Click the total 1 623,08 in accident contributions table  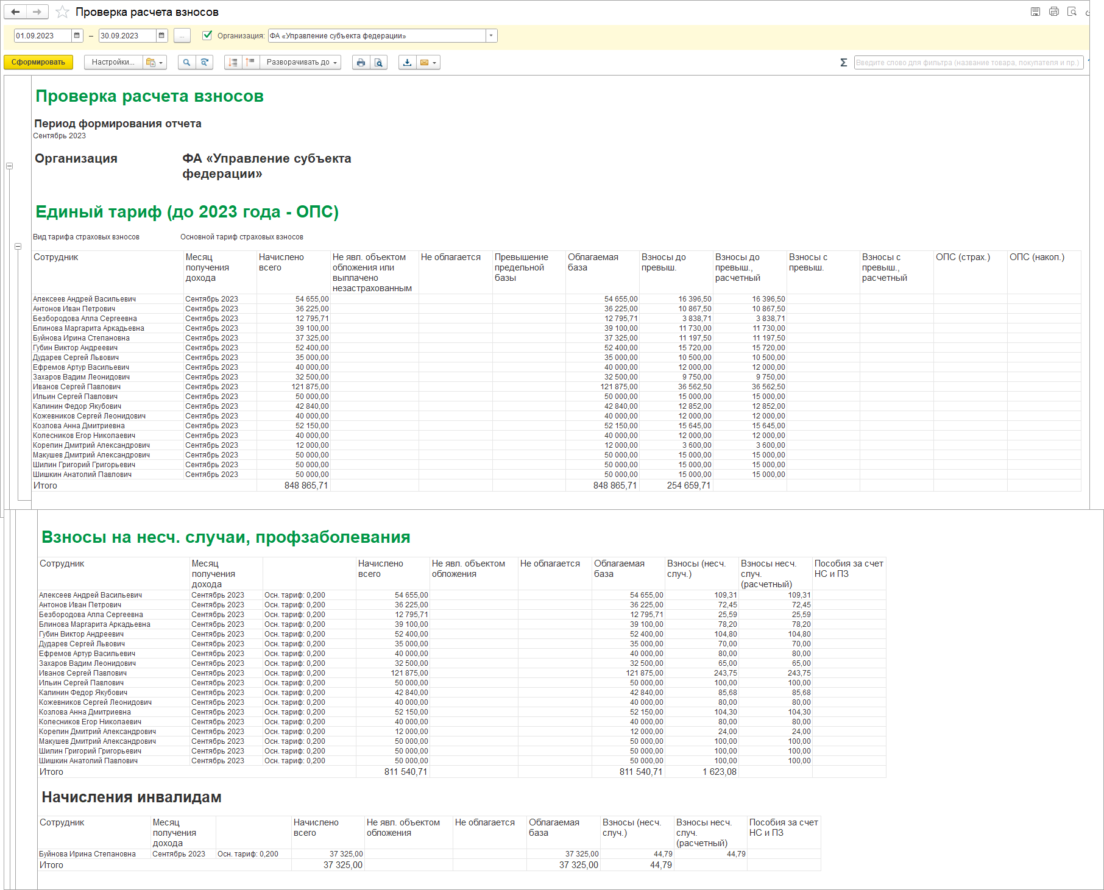[720, 772]
